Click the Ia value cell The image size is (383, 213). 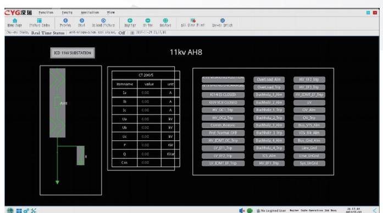pyautogui.click(x=149, y=92)
